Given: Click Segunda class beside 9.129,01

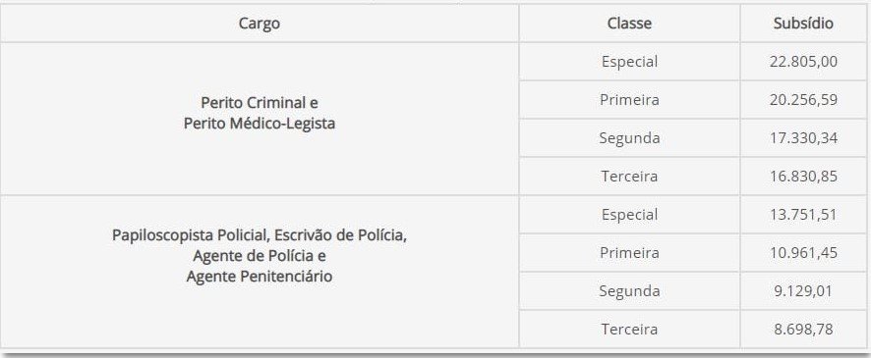Looking at the screenshot, I should tap(629, 291).
